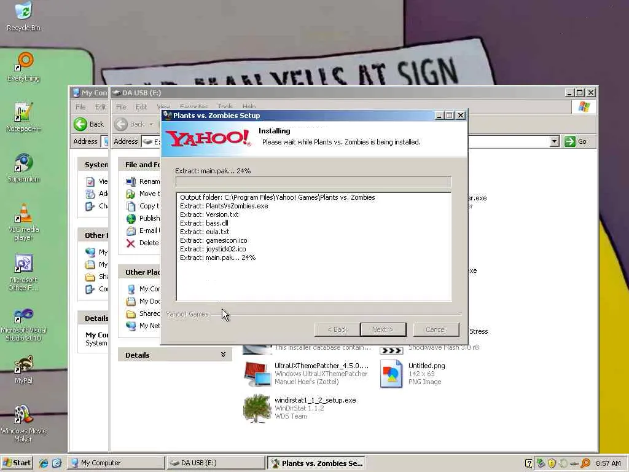Select the windirstat tree file icon
Viewport: 629px width, 472px height.
(257, 409)
